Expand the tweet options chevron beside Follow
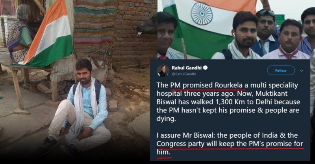This screenshot has width=315, height=164. tap(301, 71)
